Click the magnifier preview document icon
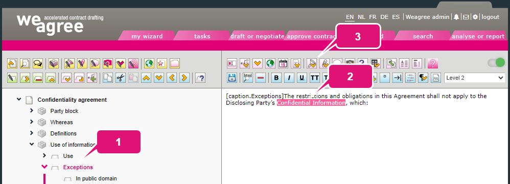The image size is (510, 184). pyautogui.click(x=25, y=63)
